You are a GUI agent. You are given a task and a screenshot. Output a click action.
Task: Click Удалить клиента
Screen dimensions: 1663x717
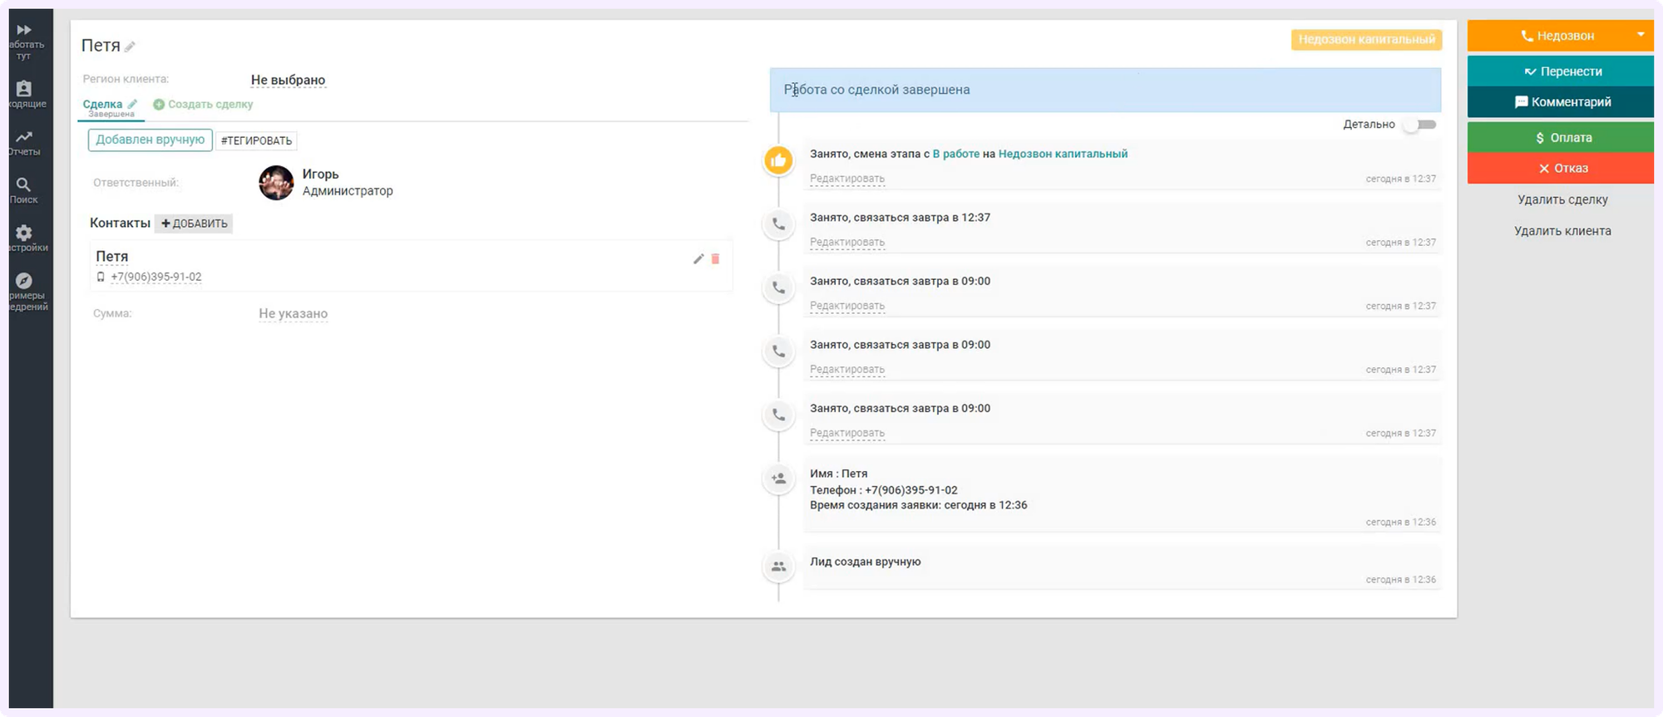(x=1562, y=231)
